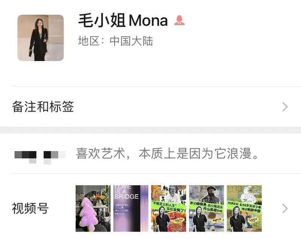Open the 备注和标签 row

point(150,107)
